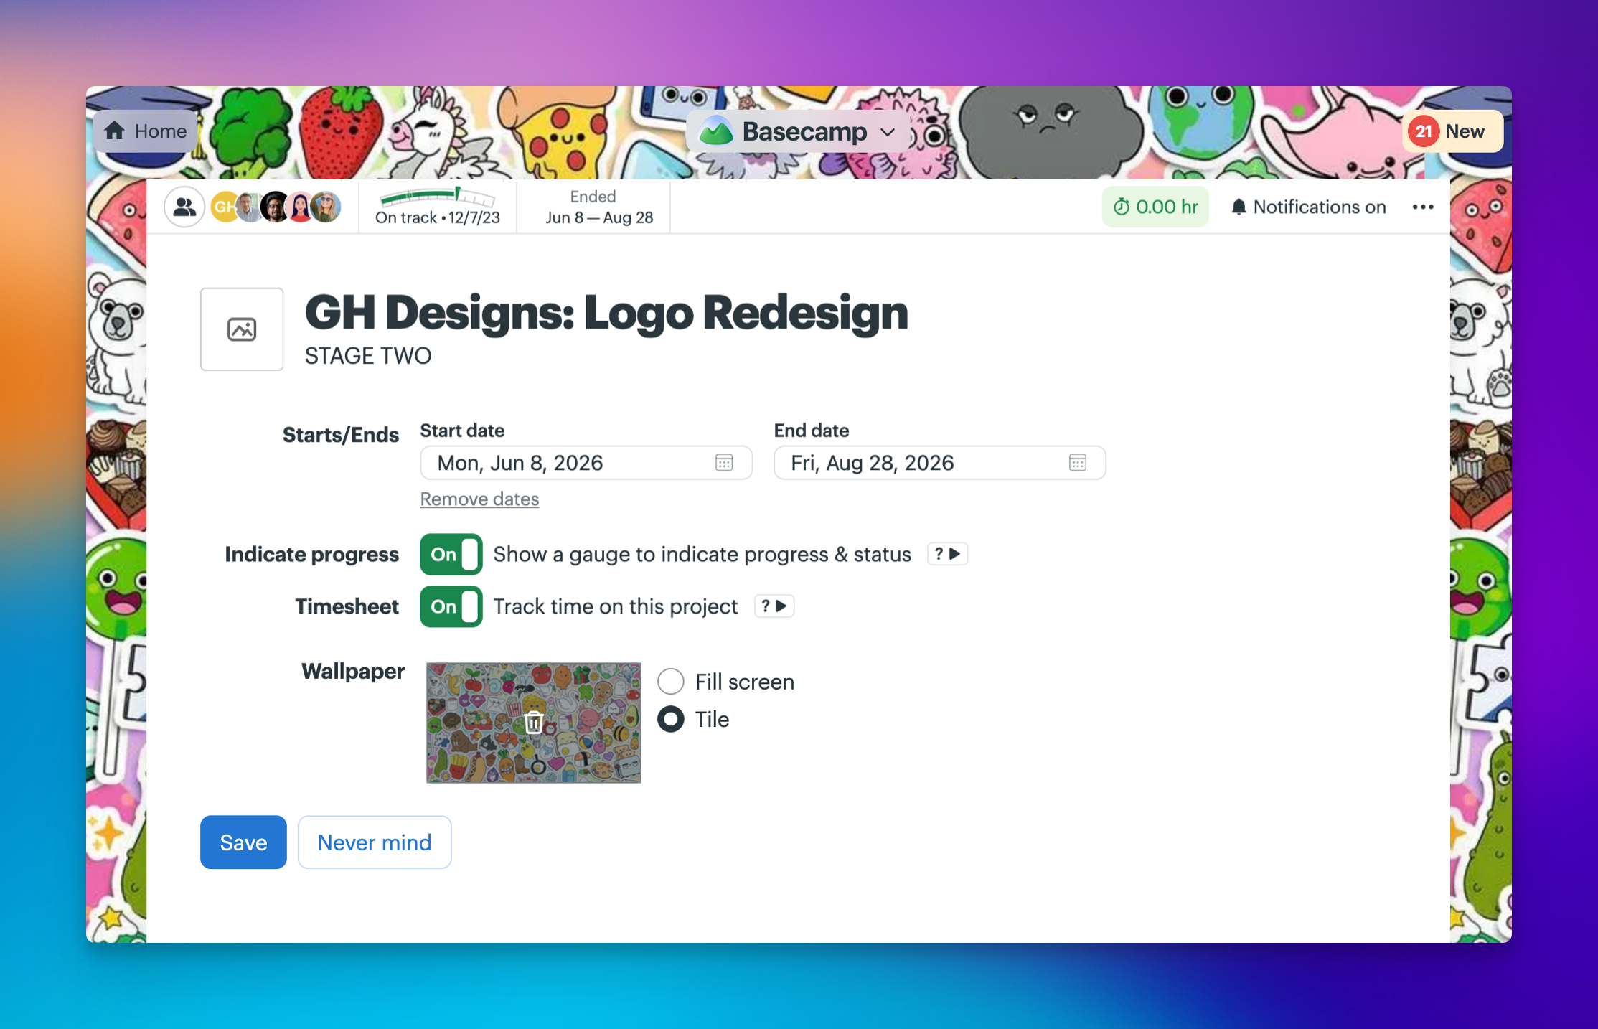Select Tile option
The width and height of the screenshot is (1598, 1029).
(671, 719)
